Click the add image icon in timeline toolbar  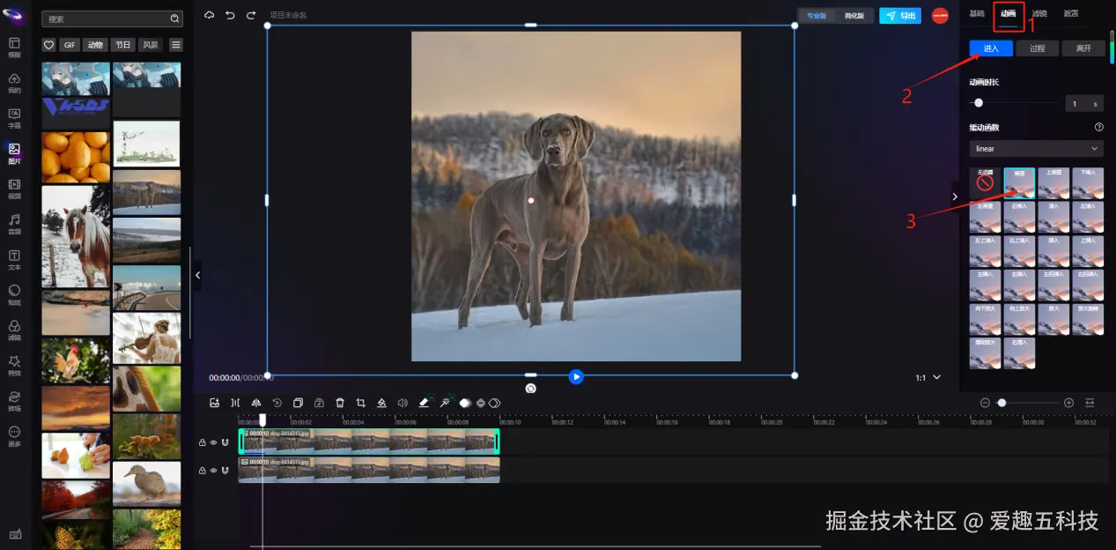pos(214,403)
